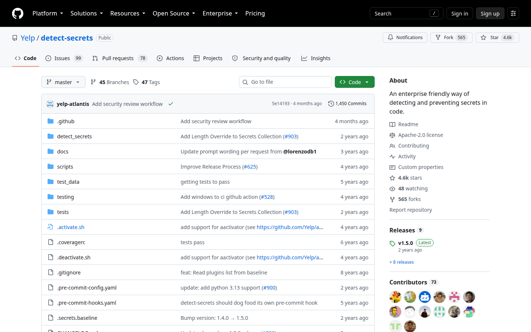Image resolution: width=531 pixels, height=332 pixels.
Task: Open the #625 pull request link
Action: coord(250,167)
